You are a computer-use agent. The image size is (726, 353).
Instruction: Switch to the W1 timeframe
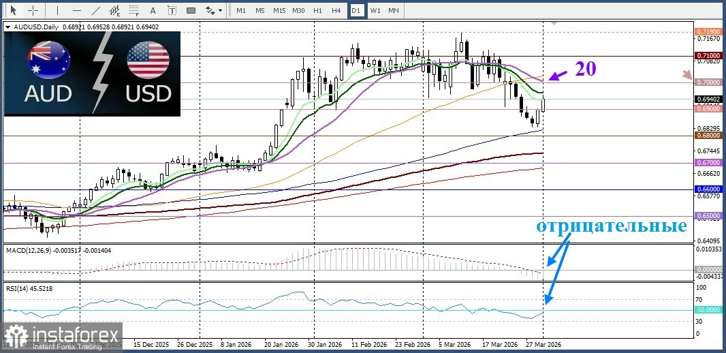(x=375, y=10)
